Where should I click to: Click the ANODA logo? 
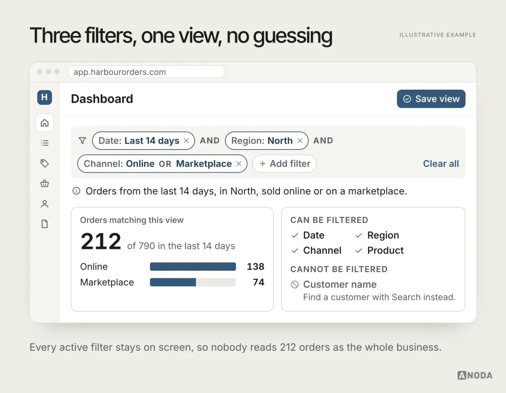pyautogui.click(x=475, y=375)
